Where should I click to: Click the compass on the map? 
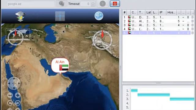coord(102,40)
